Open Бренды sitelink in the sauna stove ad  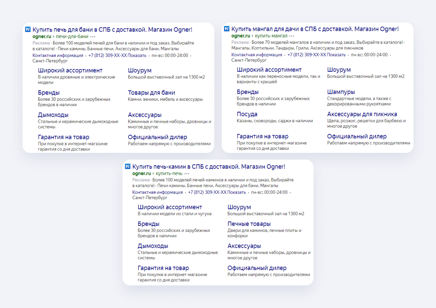point(48,93)
